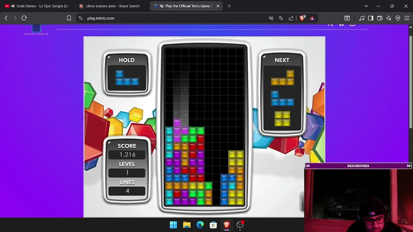Click the blue J piece in Next box

click(x=282, y=98)
